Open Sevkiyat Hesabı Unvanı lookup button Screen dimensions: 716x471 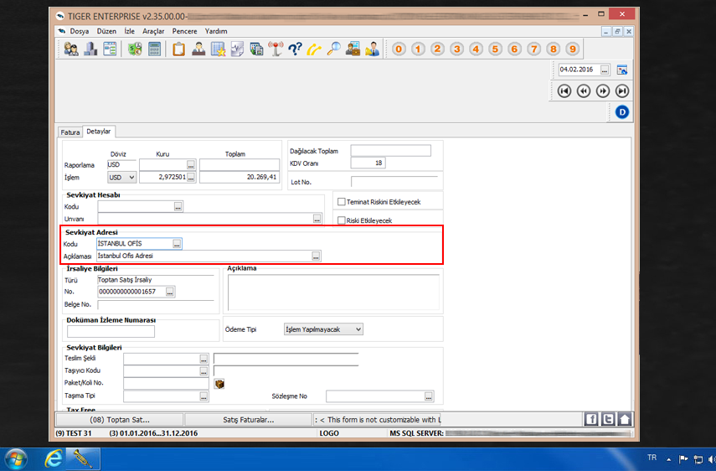pyautogui.click(x=317, y=220)
